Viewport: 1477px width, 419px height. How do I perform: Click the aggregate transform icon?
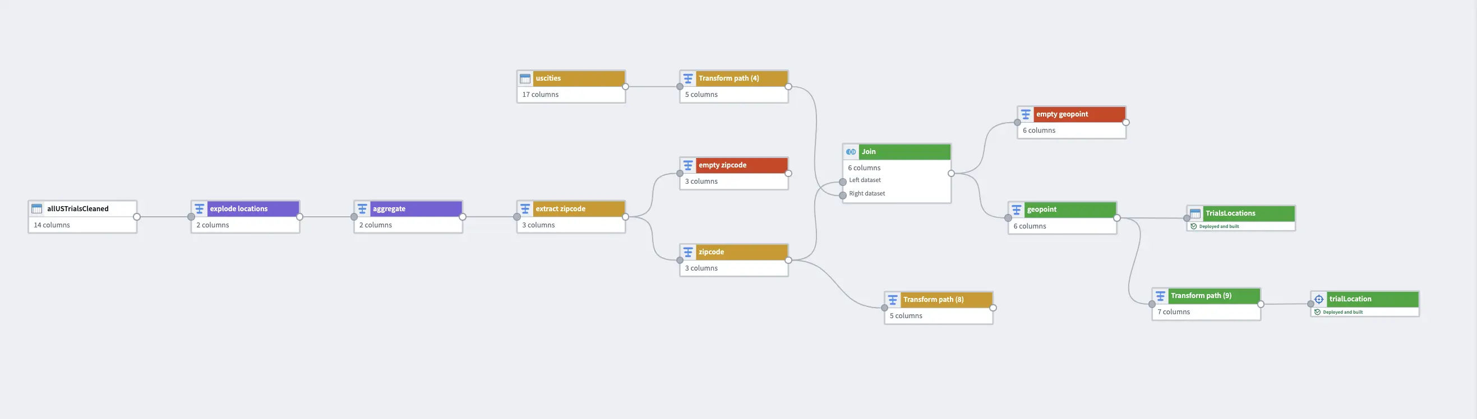pyautogui.click(x=362, y=209)
